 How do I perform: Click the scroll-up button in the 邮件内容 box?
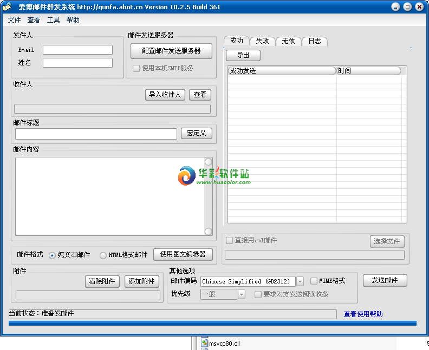[x=208, y=162]
